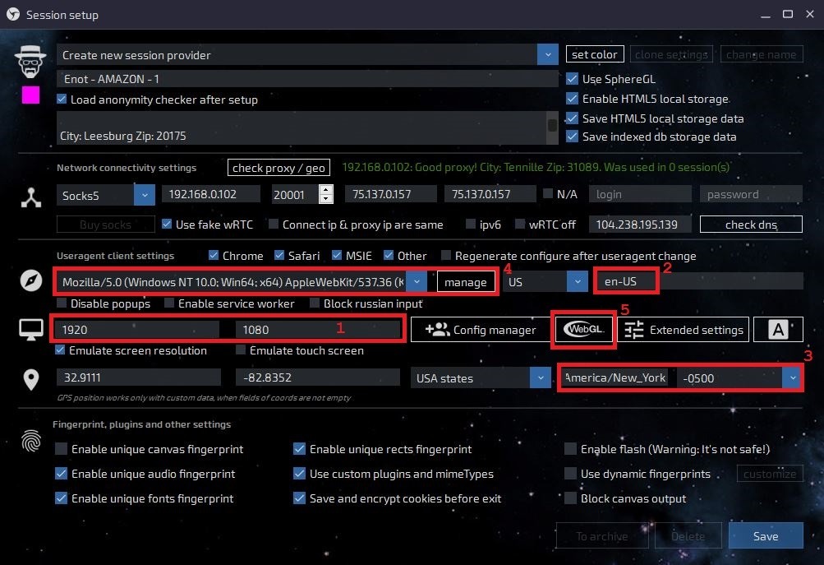This screenshot has width=824, height=565.
Task: Toggle Use custom plugins and mimeTypes
Action: point(299,474)
